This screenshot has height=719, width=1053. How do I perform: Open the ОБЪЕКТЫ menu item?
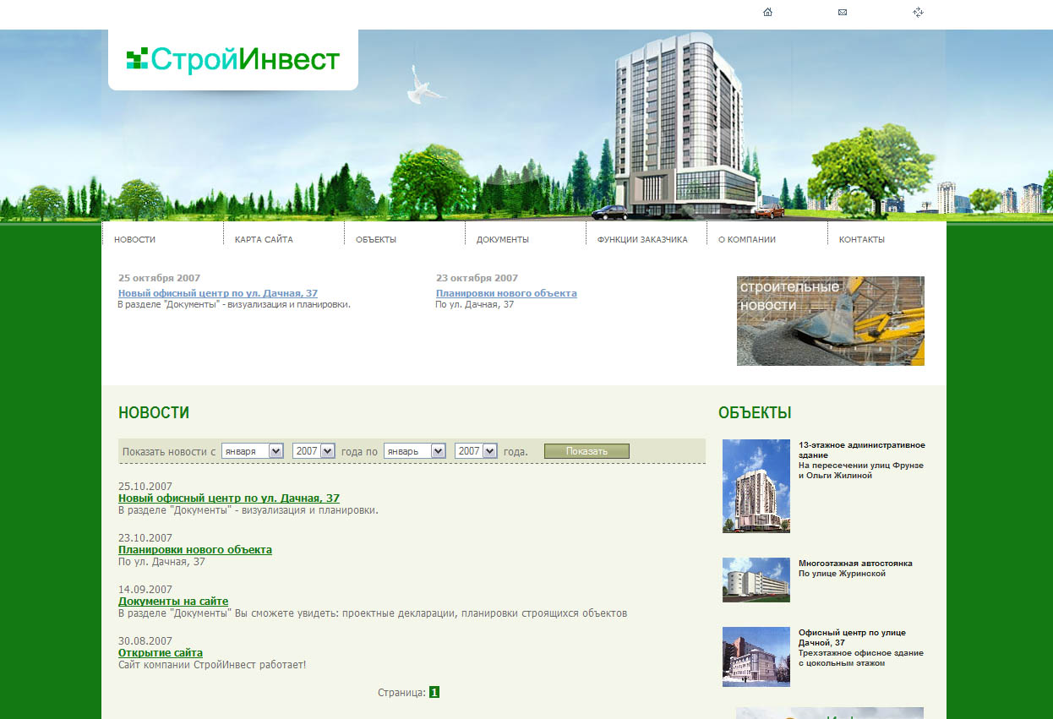click(x=376, y=239)
